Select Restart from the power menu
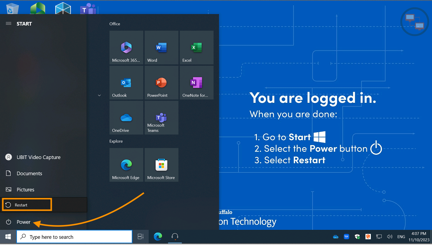This screenshot has width=432, height=245. tap(27, 205)
